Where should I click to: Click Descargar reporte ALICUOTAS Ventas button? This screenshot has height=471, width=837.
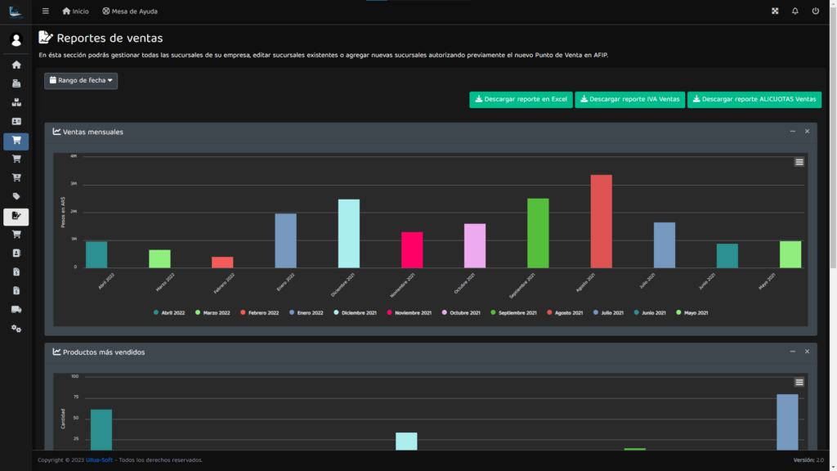(754, 99)
